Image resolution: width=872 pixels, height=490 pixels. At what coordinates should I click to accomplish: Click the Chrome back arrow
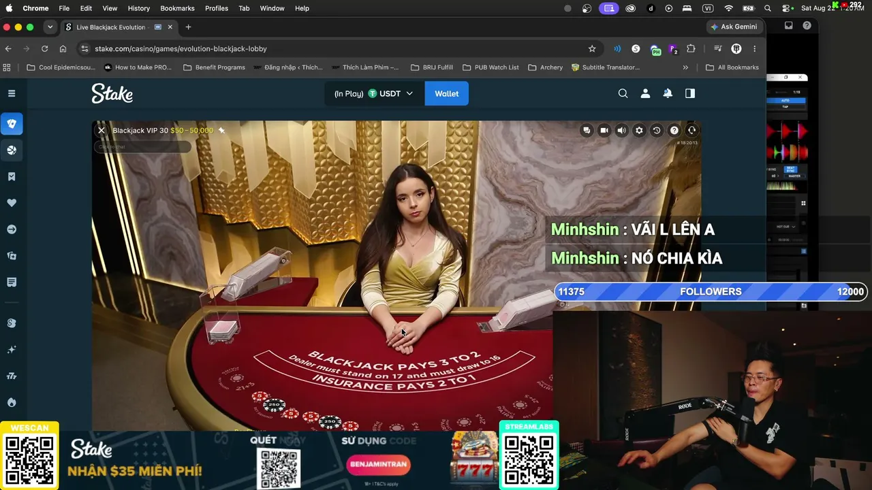(x=8, y=48)
